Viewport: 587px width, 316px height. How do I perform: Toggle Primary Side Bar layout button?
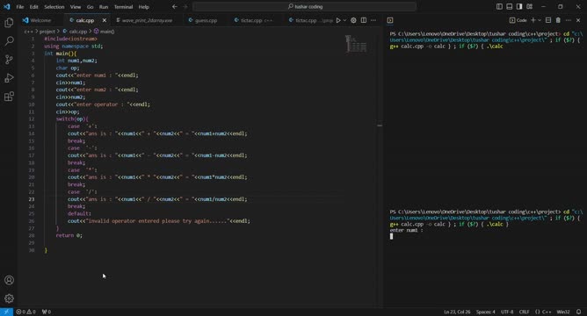pos(499,7)
